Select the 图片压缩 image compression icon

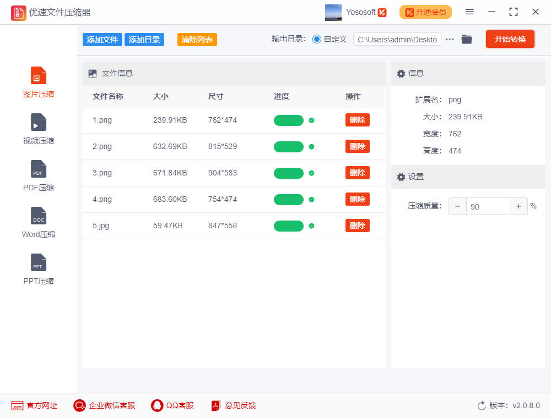tap(39, 76)
